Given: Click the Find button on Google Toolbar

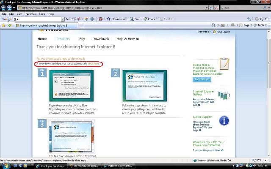Looking at the screenshot, I should click(x=135, y=19).
